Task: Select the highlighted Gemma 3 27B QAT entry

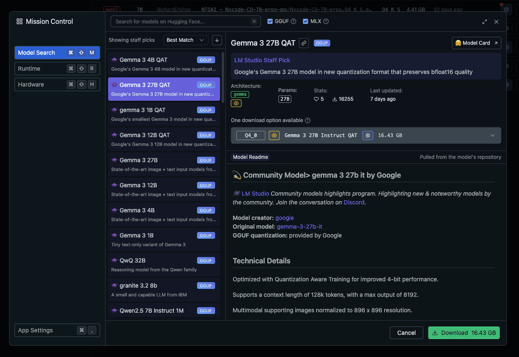Action: pos(164,89)
